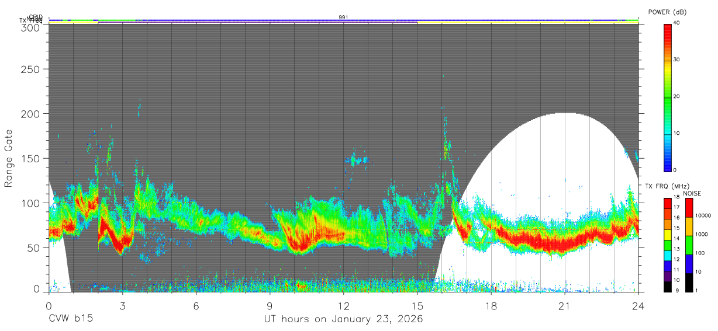The image size is (718, 331).
Task: Click the 20 label on POWER colorbar
Action: [678, 96]
